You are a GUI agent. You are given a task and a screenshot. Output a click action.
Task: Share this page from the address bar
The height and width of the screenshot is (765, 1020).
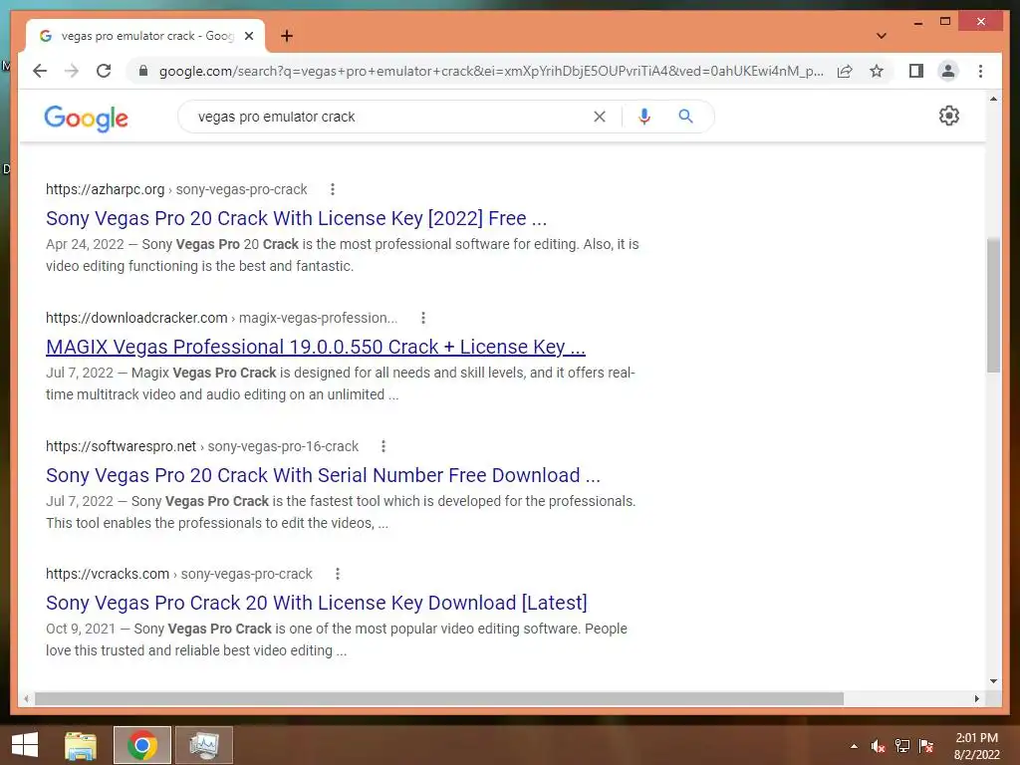click(x=845, y=71)
